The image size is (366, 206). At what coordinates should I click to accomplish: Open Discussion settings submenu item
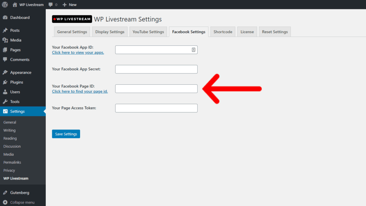coord(12,146)
